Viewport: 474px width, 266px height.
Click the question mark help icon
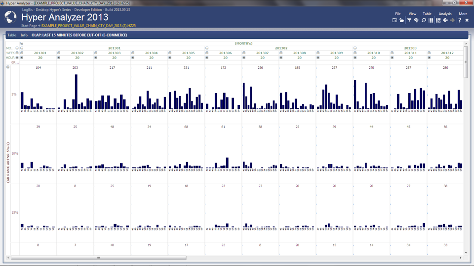pyautogui.click(x=460, y=20)
